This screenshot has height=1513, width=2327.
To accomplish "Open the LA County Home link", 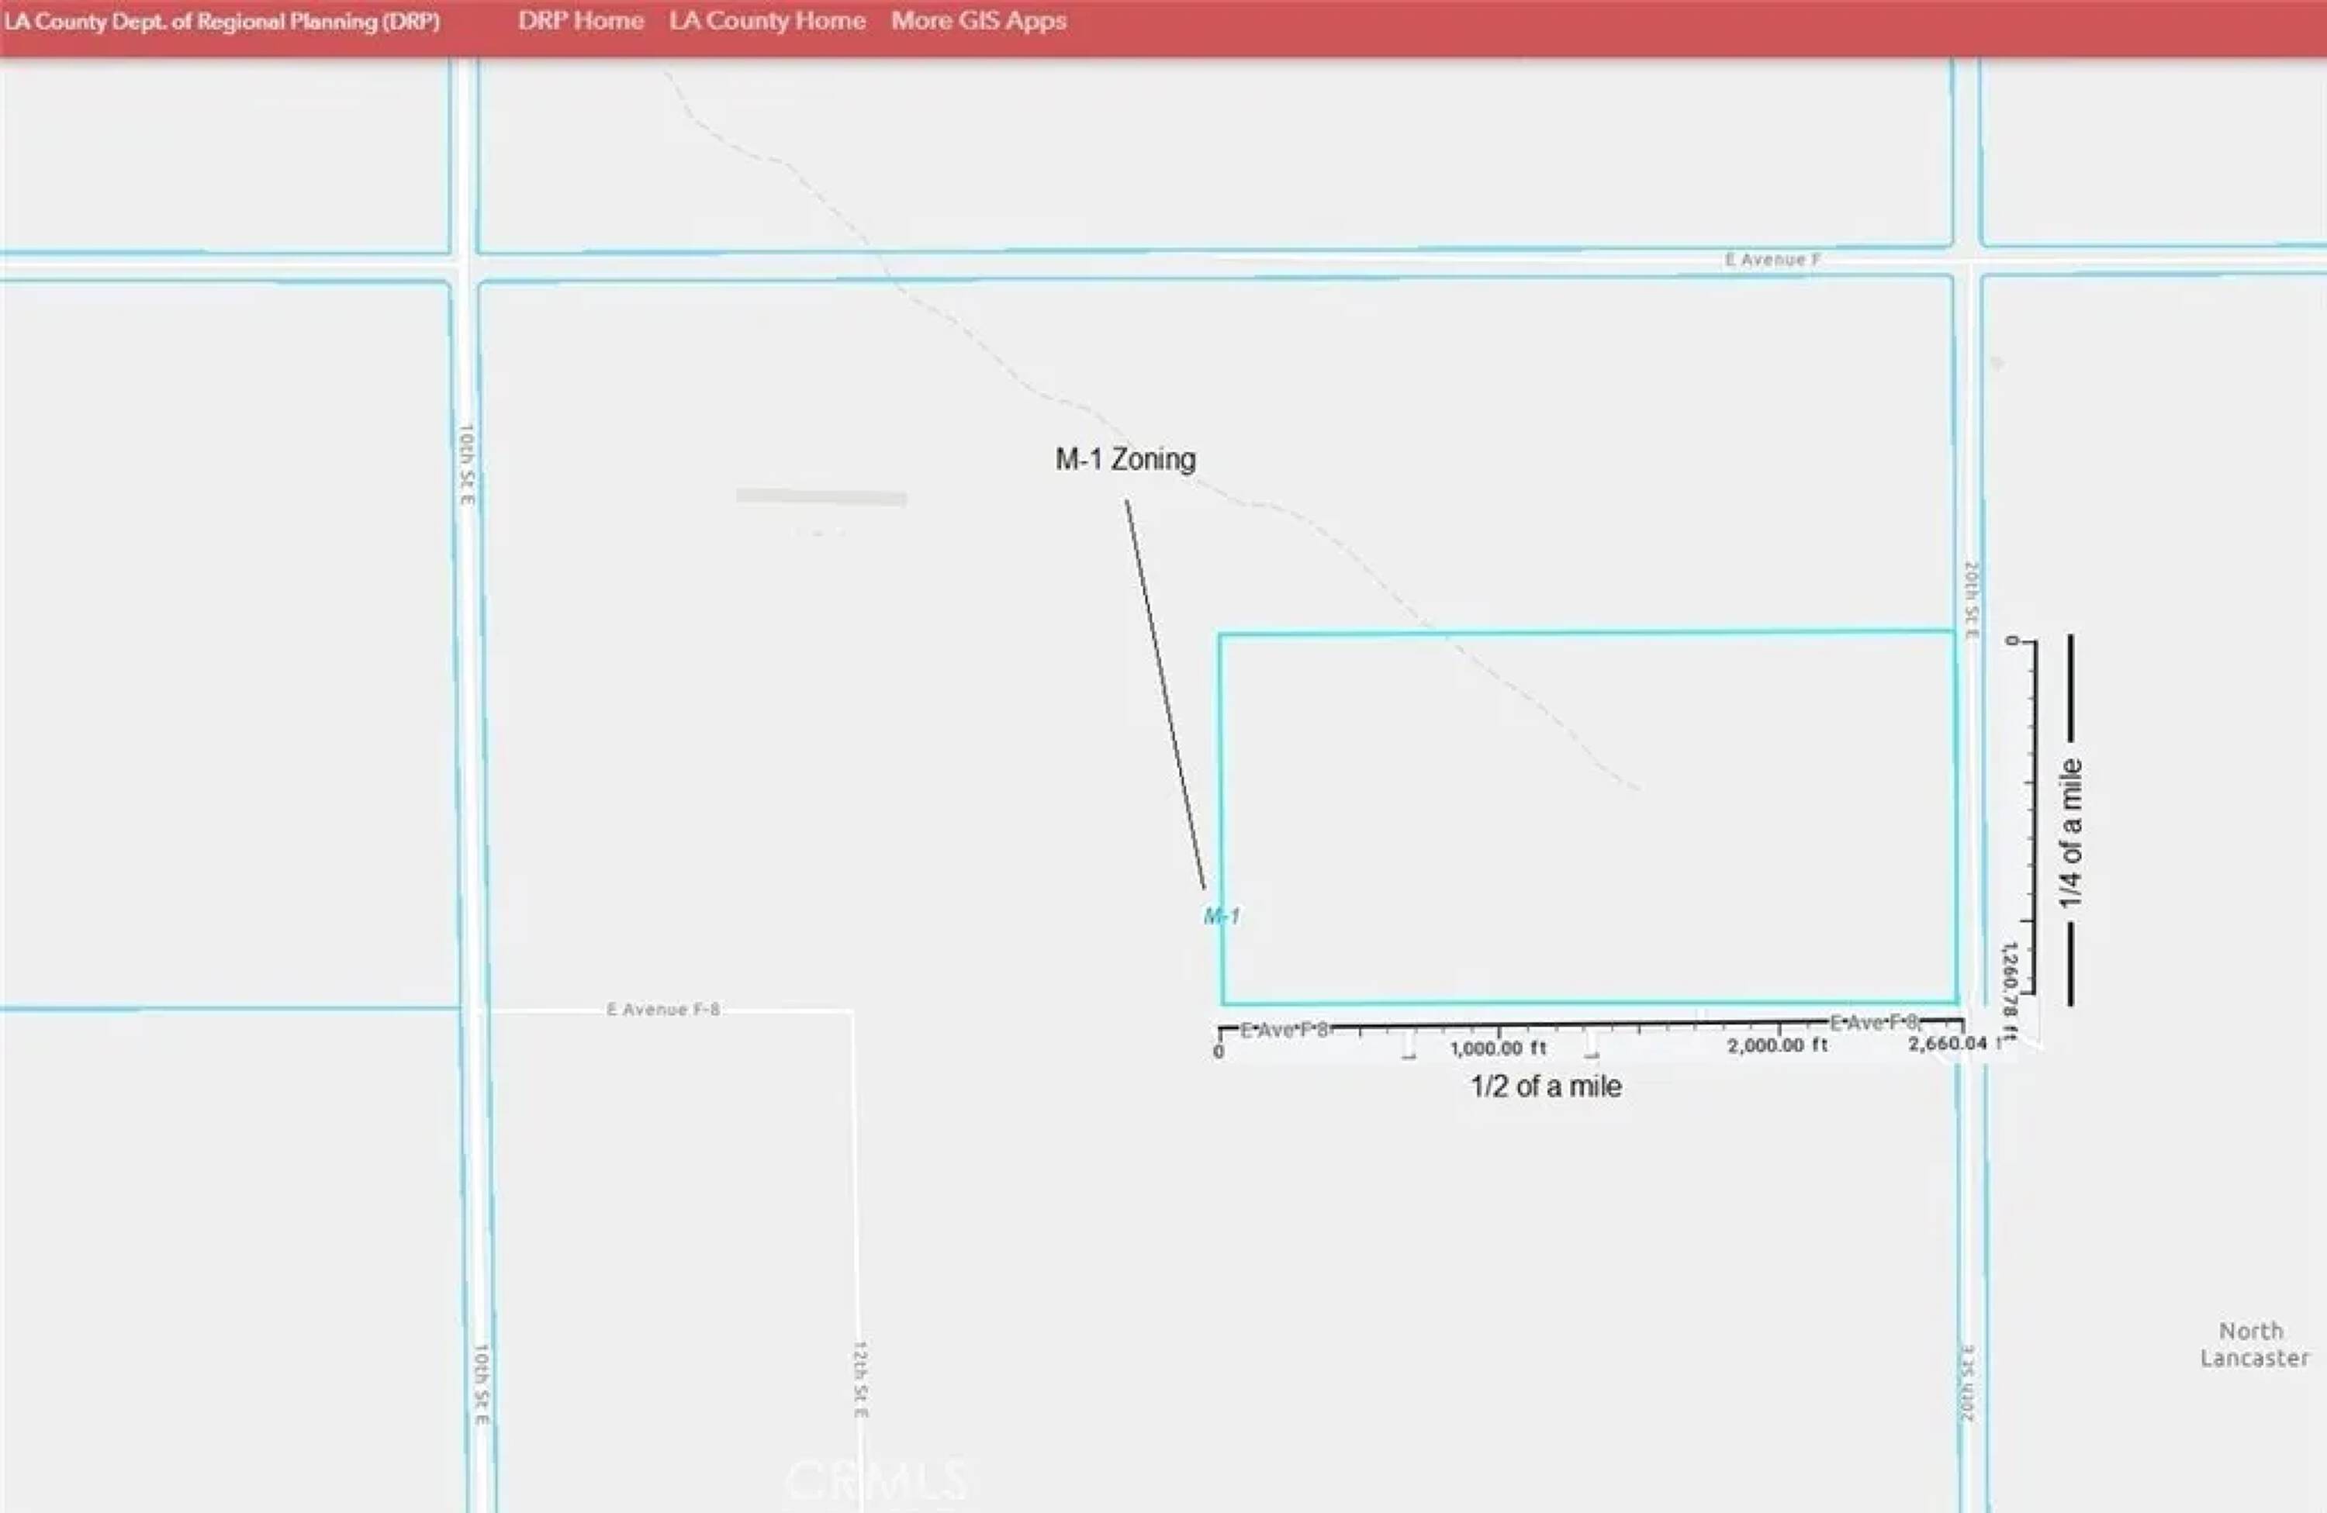I will click(767, 20).
